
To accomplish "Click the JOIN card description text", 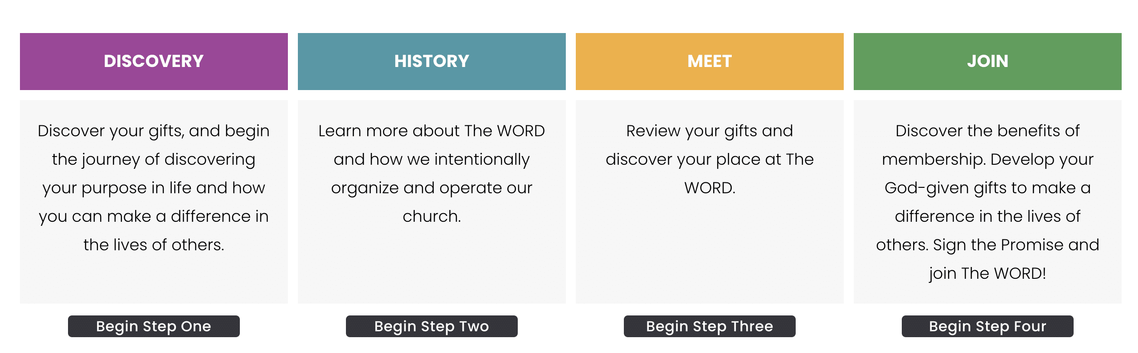I will pos(988,202).
